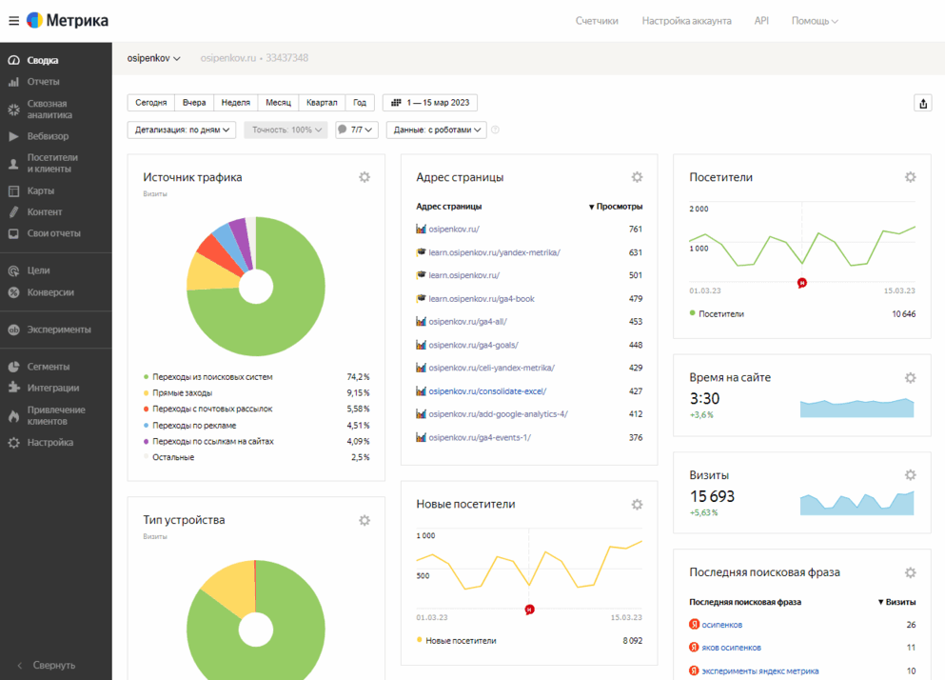Select the Неделя period

point(236,103)
